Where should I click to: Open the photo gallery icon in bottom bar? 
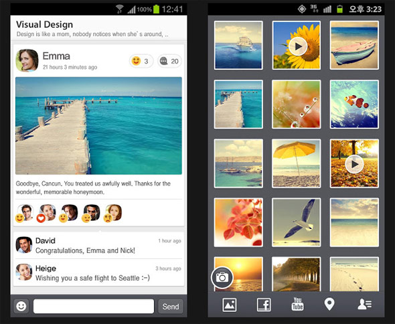pyautogui.click(x=229, y=305)
